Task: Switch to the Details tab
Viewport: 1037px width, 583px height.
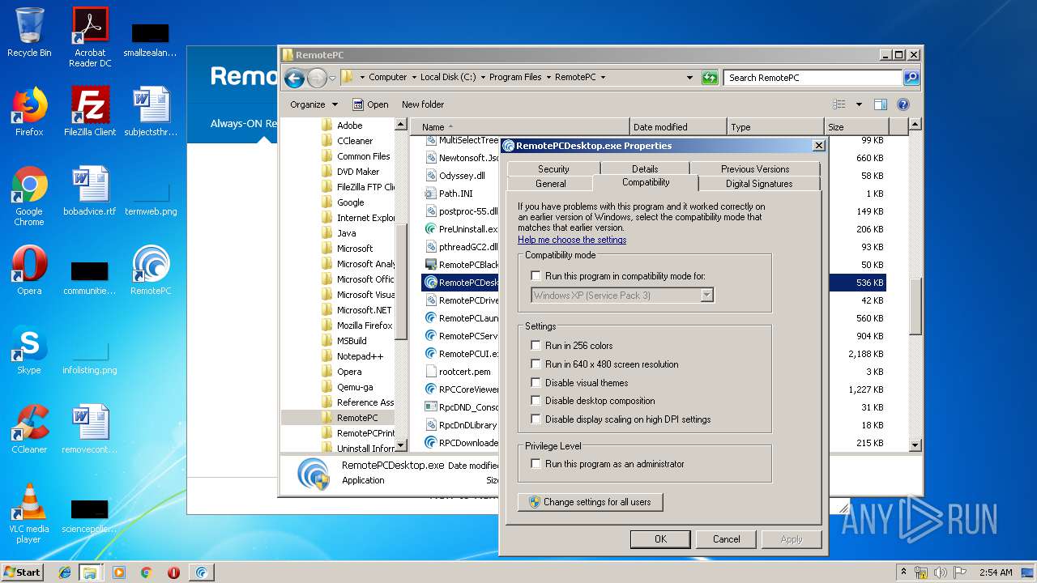Action: [645, 168]
